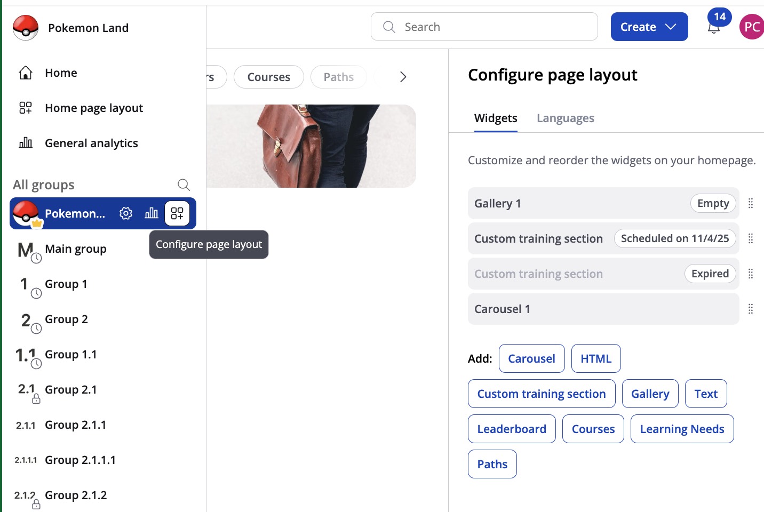Add a Carousel widget
This screenshot has width=764, height=512.
pos(531,358)
